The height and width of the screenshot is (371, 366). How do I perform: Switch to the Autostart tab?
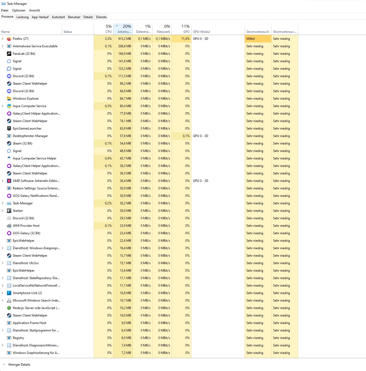click(58, 17)
